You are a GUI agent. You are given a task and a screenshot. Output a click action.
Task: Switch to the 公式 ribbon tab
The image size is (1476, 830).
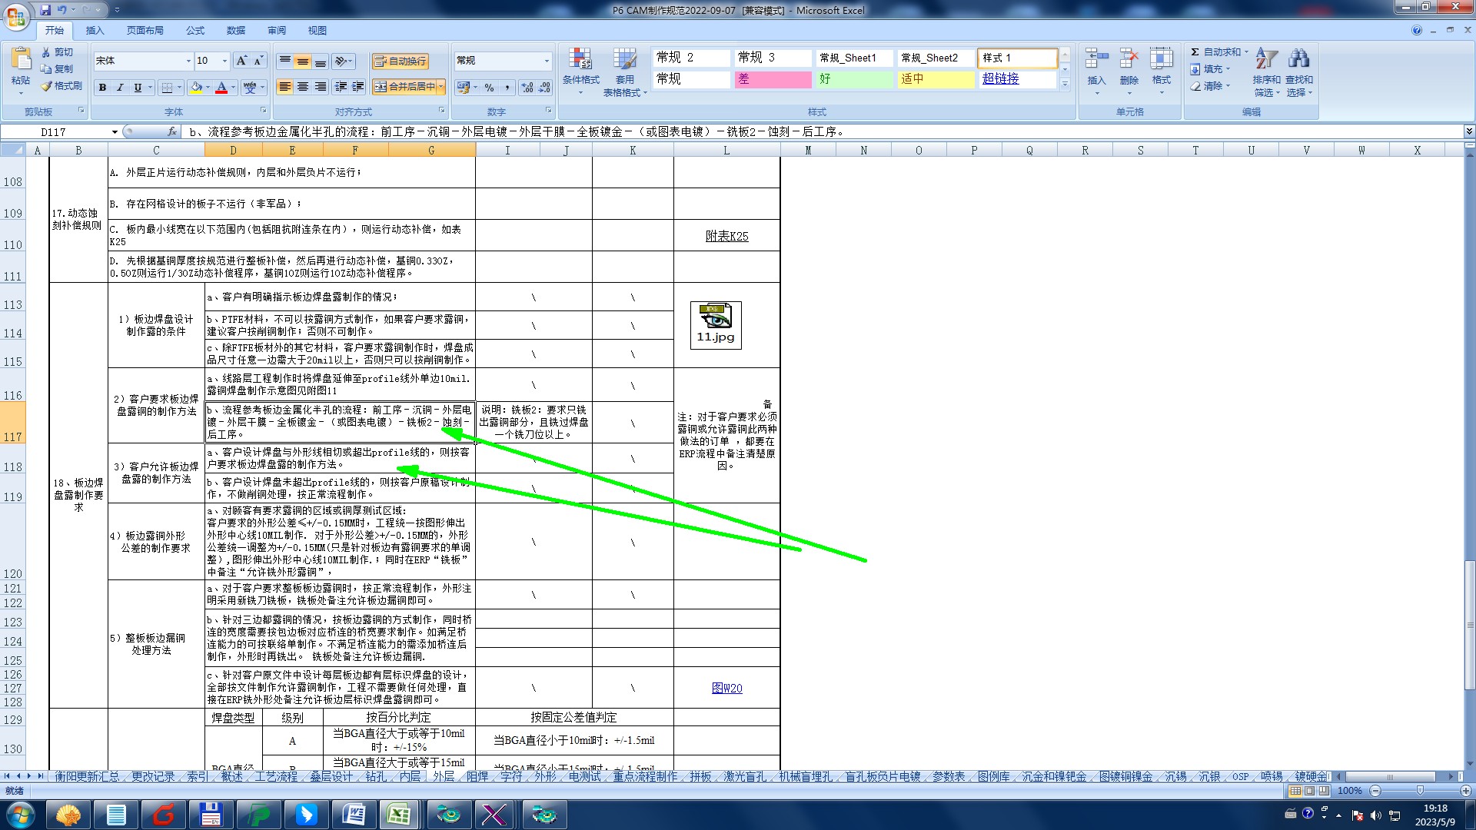click(195, 31)
